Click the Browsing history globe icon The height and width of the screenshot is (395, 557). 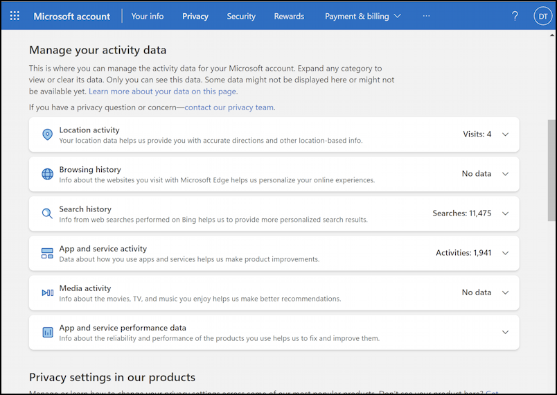[47, 174]
